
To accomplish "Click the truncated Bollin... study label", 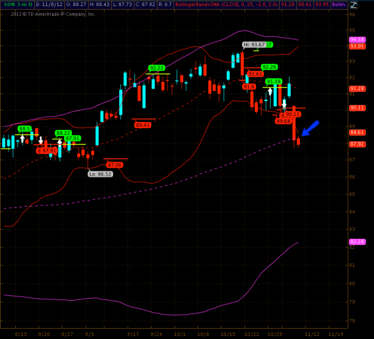I will tap(339, 4).
